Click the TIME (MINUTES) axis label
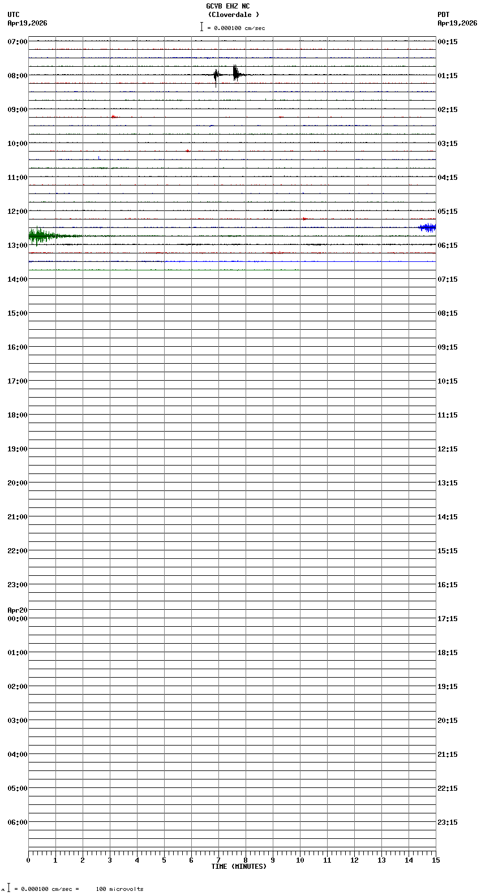Viewport: 481px width, 896px height. (x=239, y=867)
